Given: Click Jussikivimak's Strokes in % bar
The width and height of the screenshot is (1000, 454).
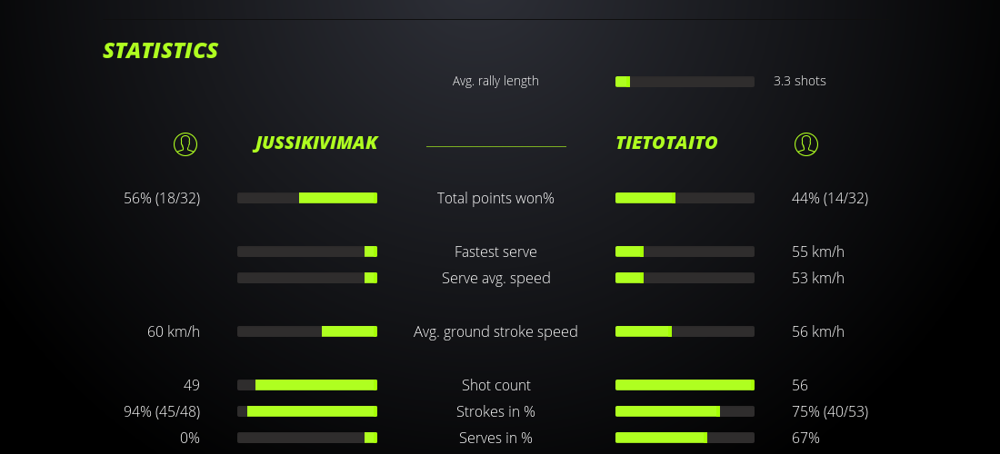Looking at the screenshot, I should [307, 411].
